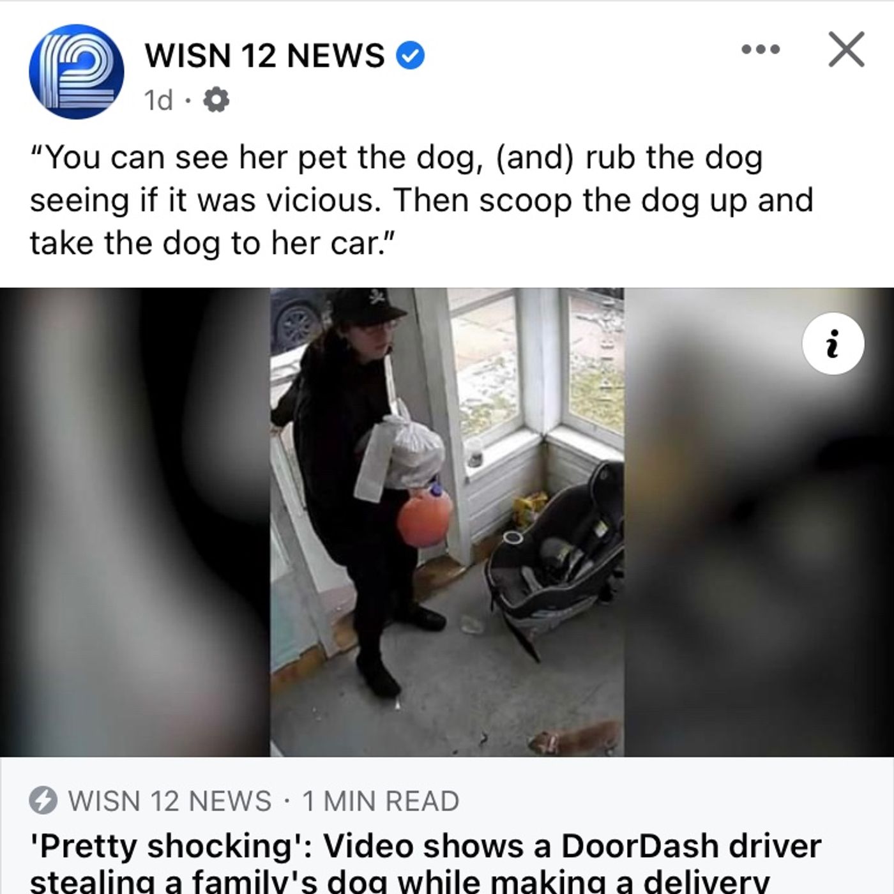Click the lightning bolt instant article icon
The width and height of the screenshot is (894, 894).
coord(43,801)
